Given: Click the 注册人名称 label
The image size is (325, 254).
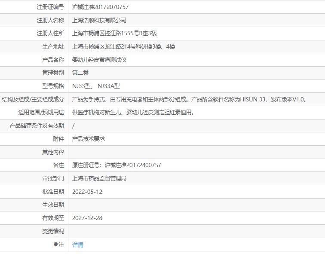Looking at the screenshot, I should tap(50, 20).
